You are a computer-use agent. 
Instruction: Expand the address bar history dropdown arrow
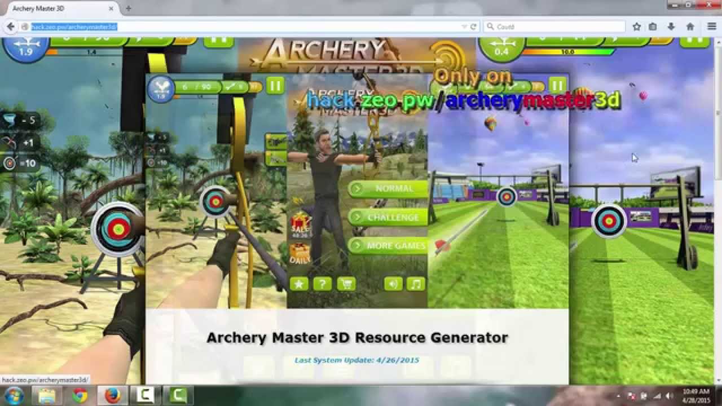[464, 27]
